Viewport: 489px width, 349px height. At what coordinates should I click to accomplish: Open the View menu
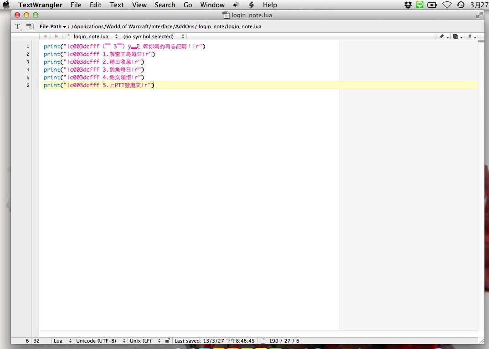(x=139, y=5)
